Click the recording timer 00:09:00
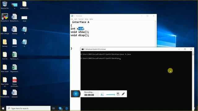The image size is (198, 111). (x=89, y=95)
